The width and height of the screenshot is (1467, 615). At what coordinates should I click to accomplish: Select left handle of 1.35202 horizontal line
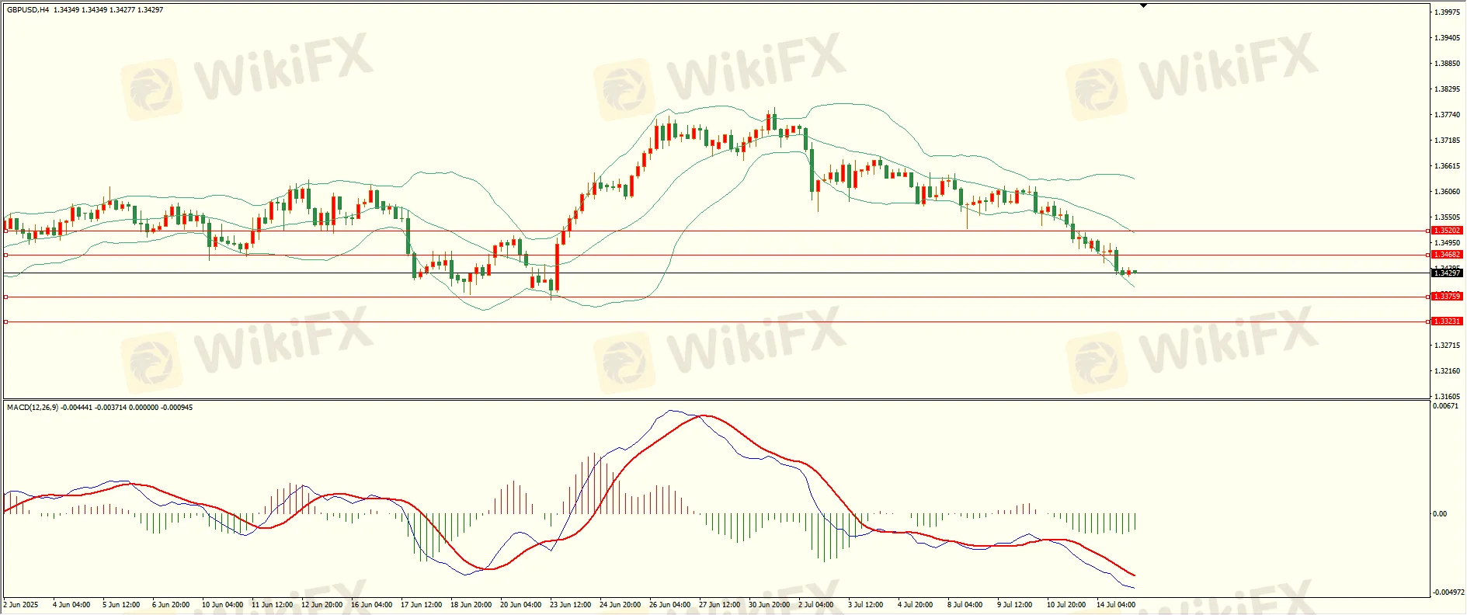tap(6, 231)
